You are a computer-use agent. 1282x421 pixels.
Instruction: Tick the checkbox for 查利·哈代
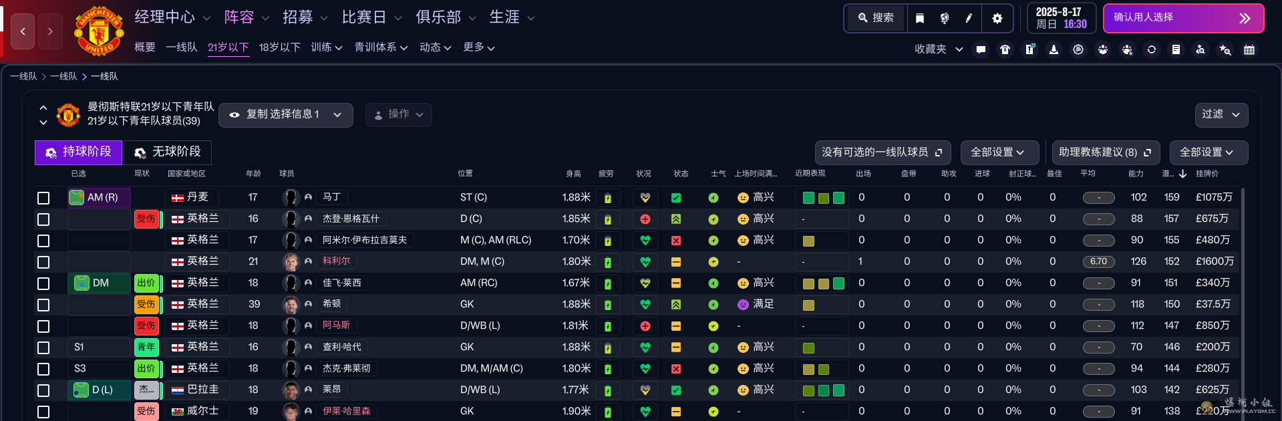point(43,347)
